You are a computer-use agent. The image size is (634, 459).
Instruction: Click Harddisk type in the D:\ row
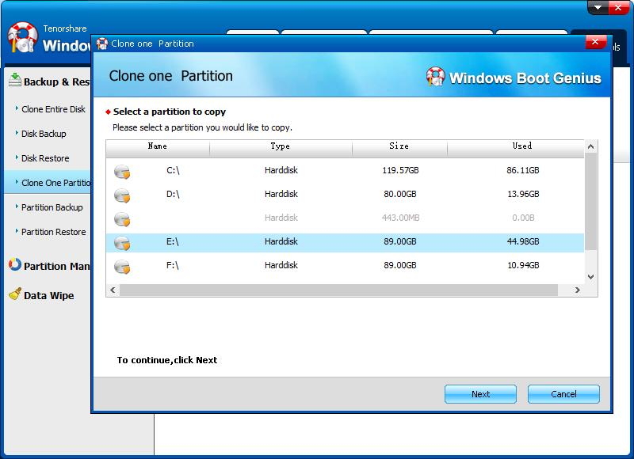[x=281, y=194]
